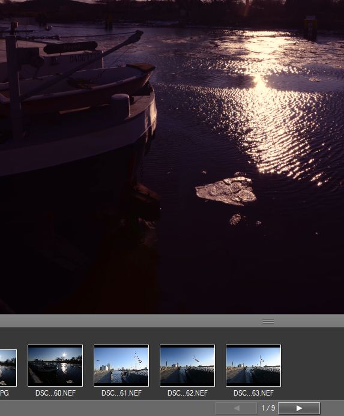This screenshot has height=416, width=344.
Task: Select the partially visible JPG thumbnail
Action: 8,368
